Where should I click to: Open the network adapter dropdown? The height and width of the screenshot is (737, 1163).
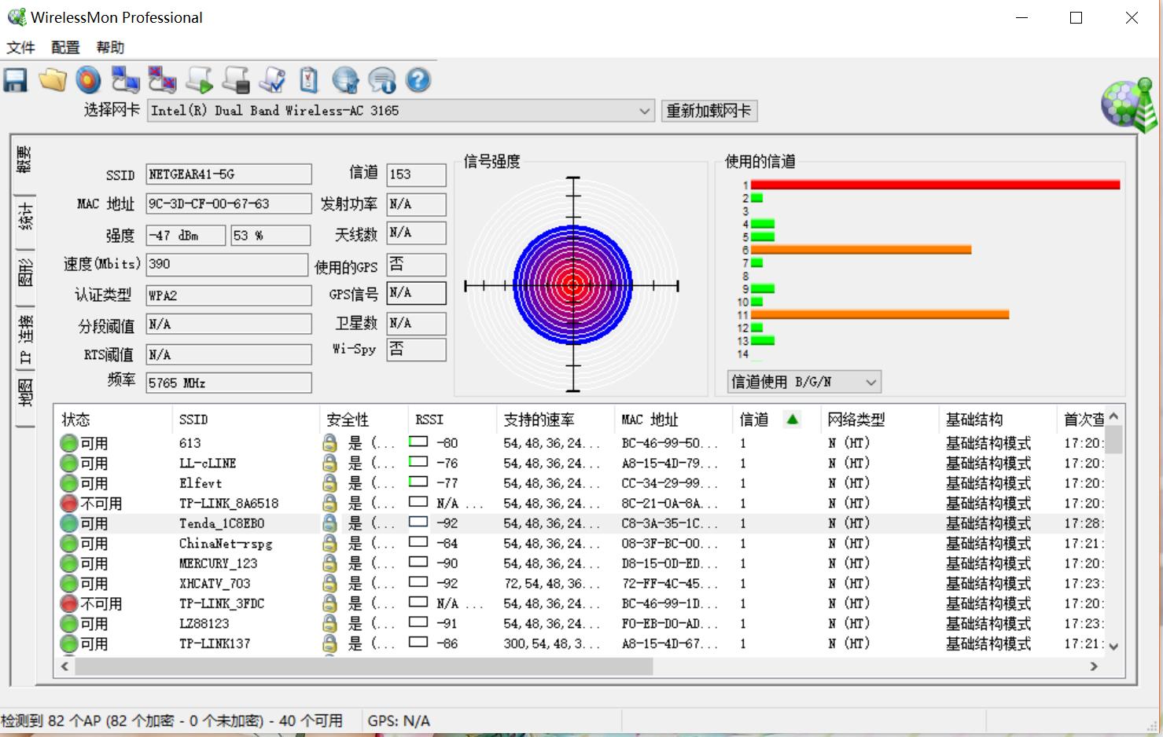pyautogui.click(x=643, y=110)
